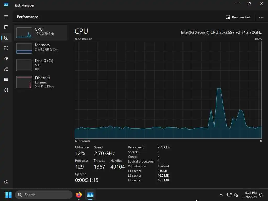This screenshot has height=201, width=268.
Task: Click the up time 0:00:21:15
Action: pos(87,180)
